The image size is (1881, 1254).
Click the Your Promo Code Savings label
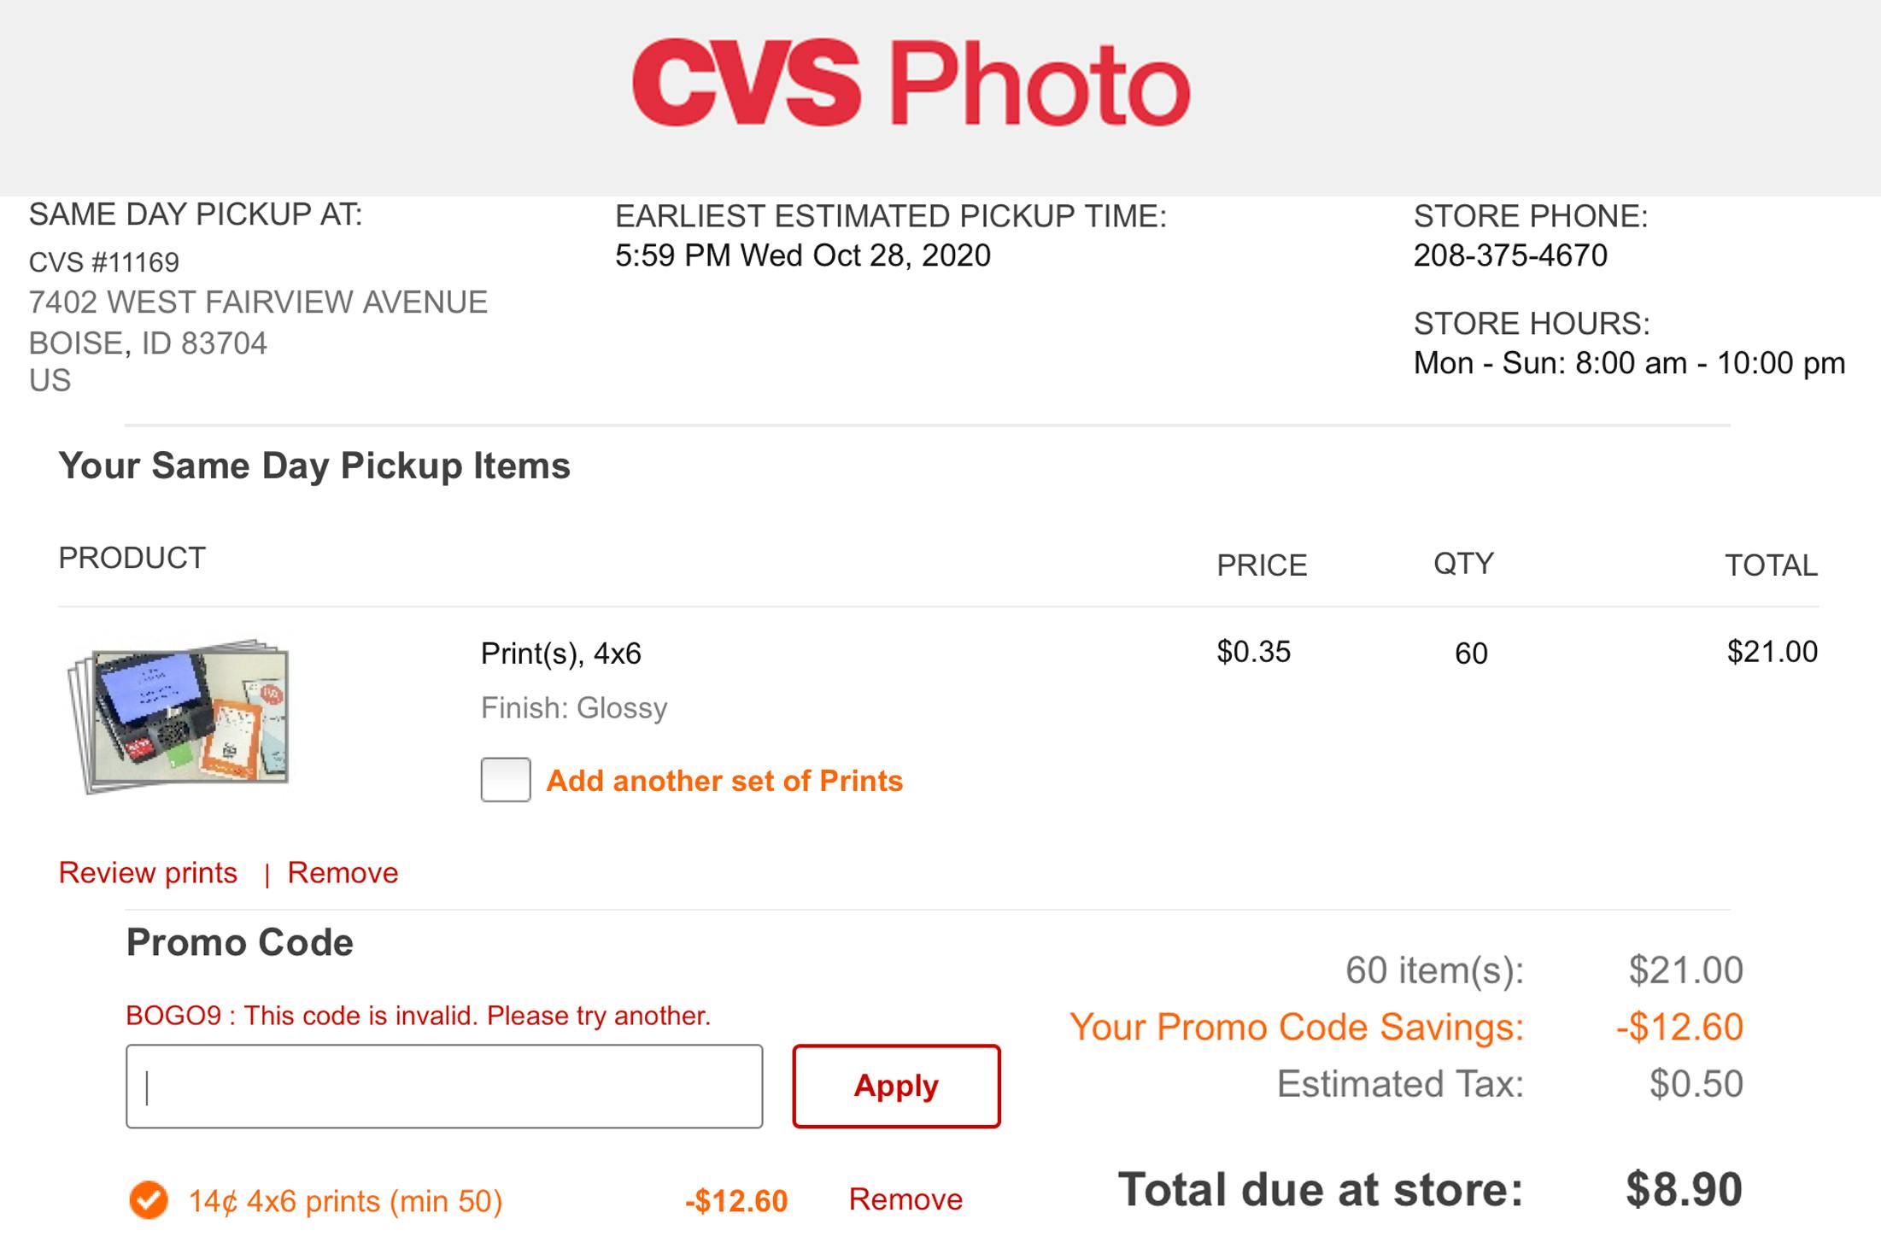(x=1296, y=1027)
